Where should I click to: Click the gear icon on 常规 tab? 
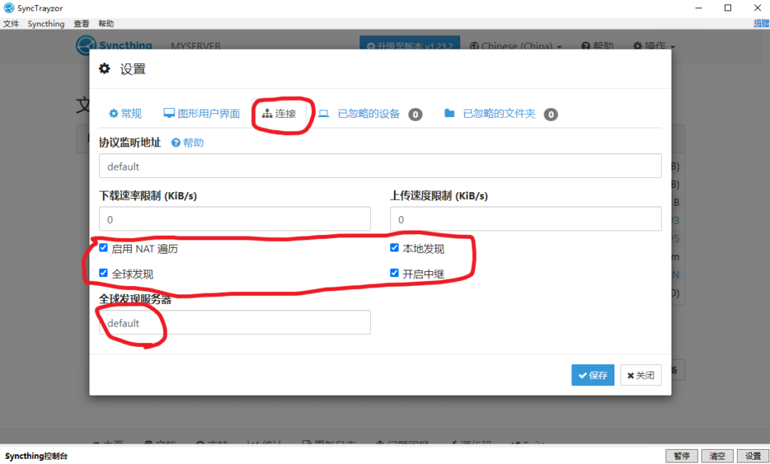click(114, 114)
